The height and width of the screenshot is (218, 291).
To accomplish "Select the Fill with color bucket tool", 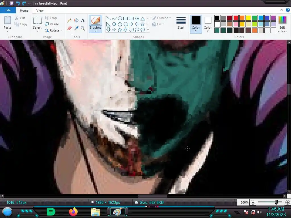I will coord(76,20).
